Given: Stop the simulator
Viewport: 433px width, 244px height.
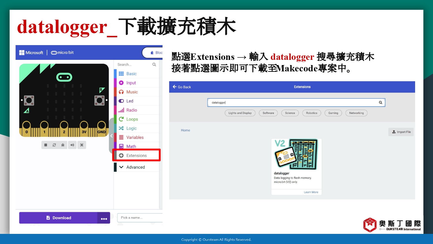Looking at the screenshot, I should [46, 145].
